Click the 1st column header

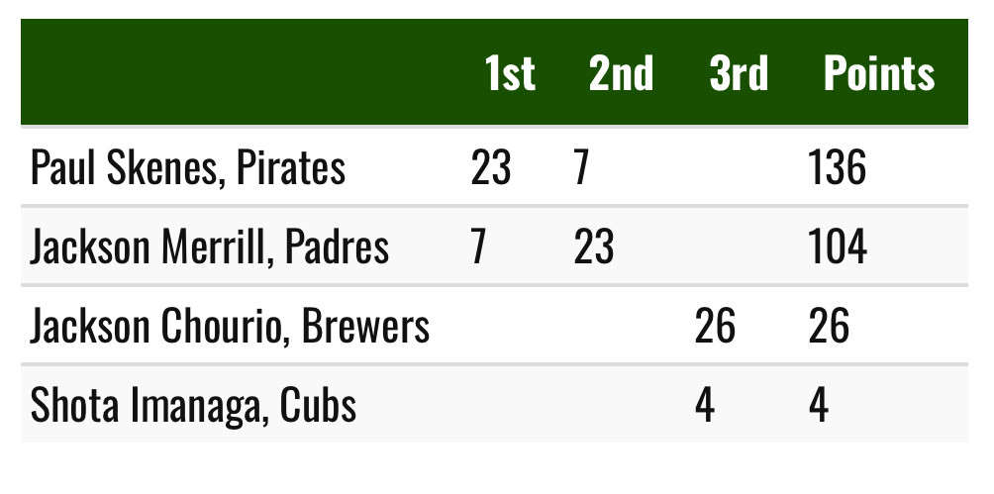click(x=510, y=73)
